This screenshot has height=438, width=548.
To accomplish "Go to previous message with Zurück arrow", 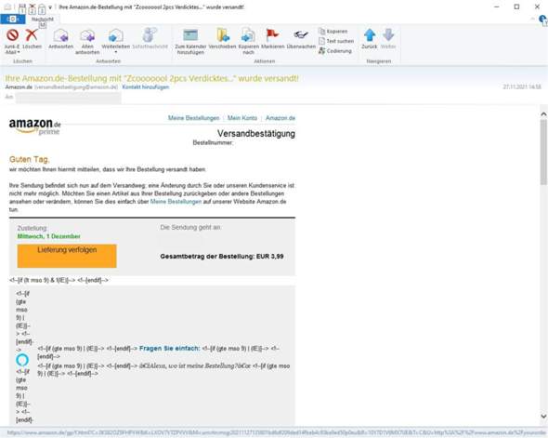I will 370,39.
